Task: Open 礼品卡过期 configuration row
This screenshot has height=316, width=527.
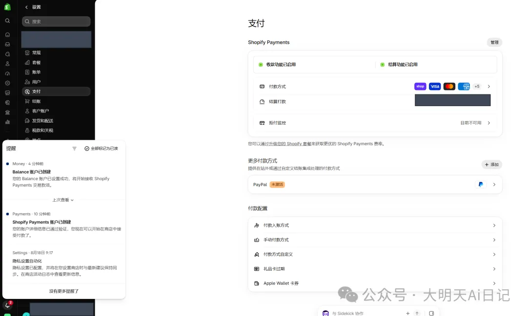Action: point(375,269)
